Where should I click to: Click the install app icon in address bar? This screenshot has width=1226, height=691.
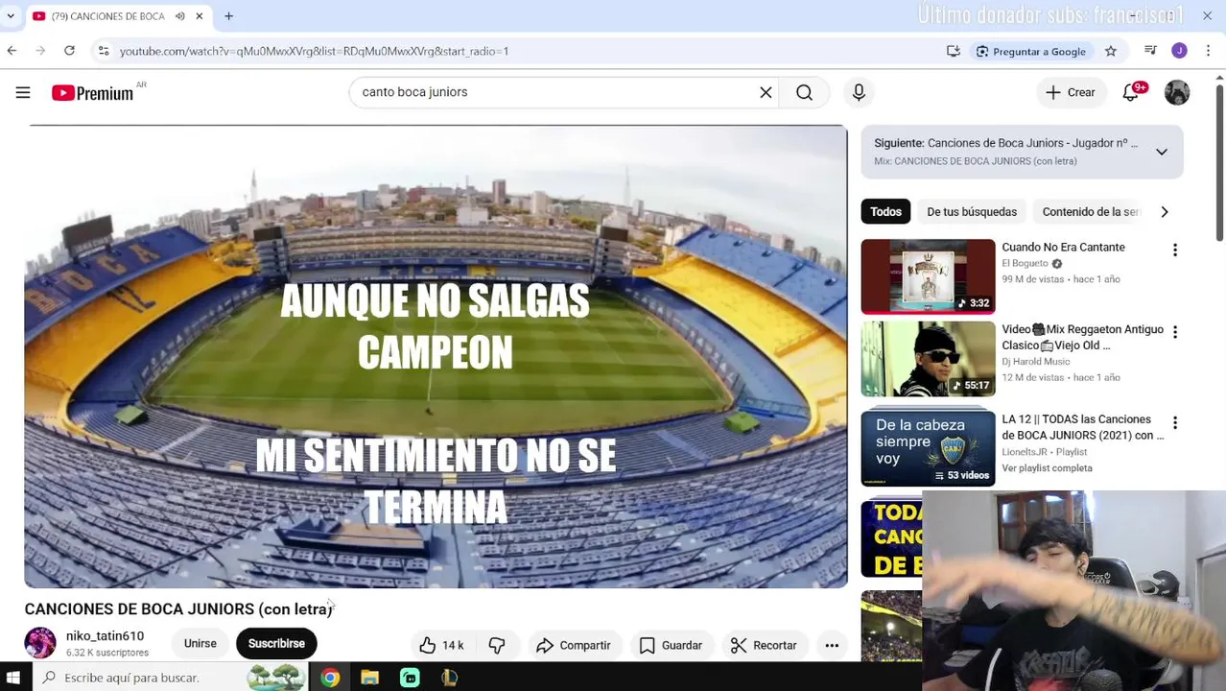953,51
